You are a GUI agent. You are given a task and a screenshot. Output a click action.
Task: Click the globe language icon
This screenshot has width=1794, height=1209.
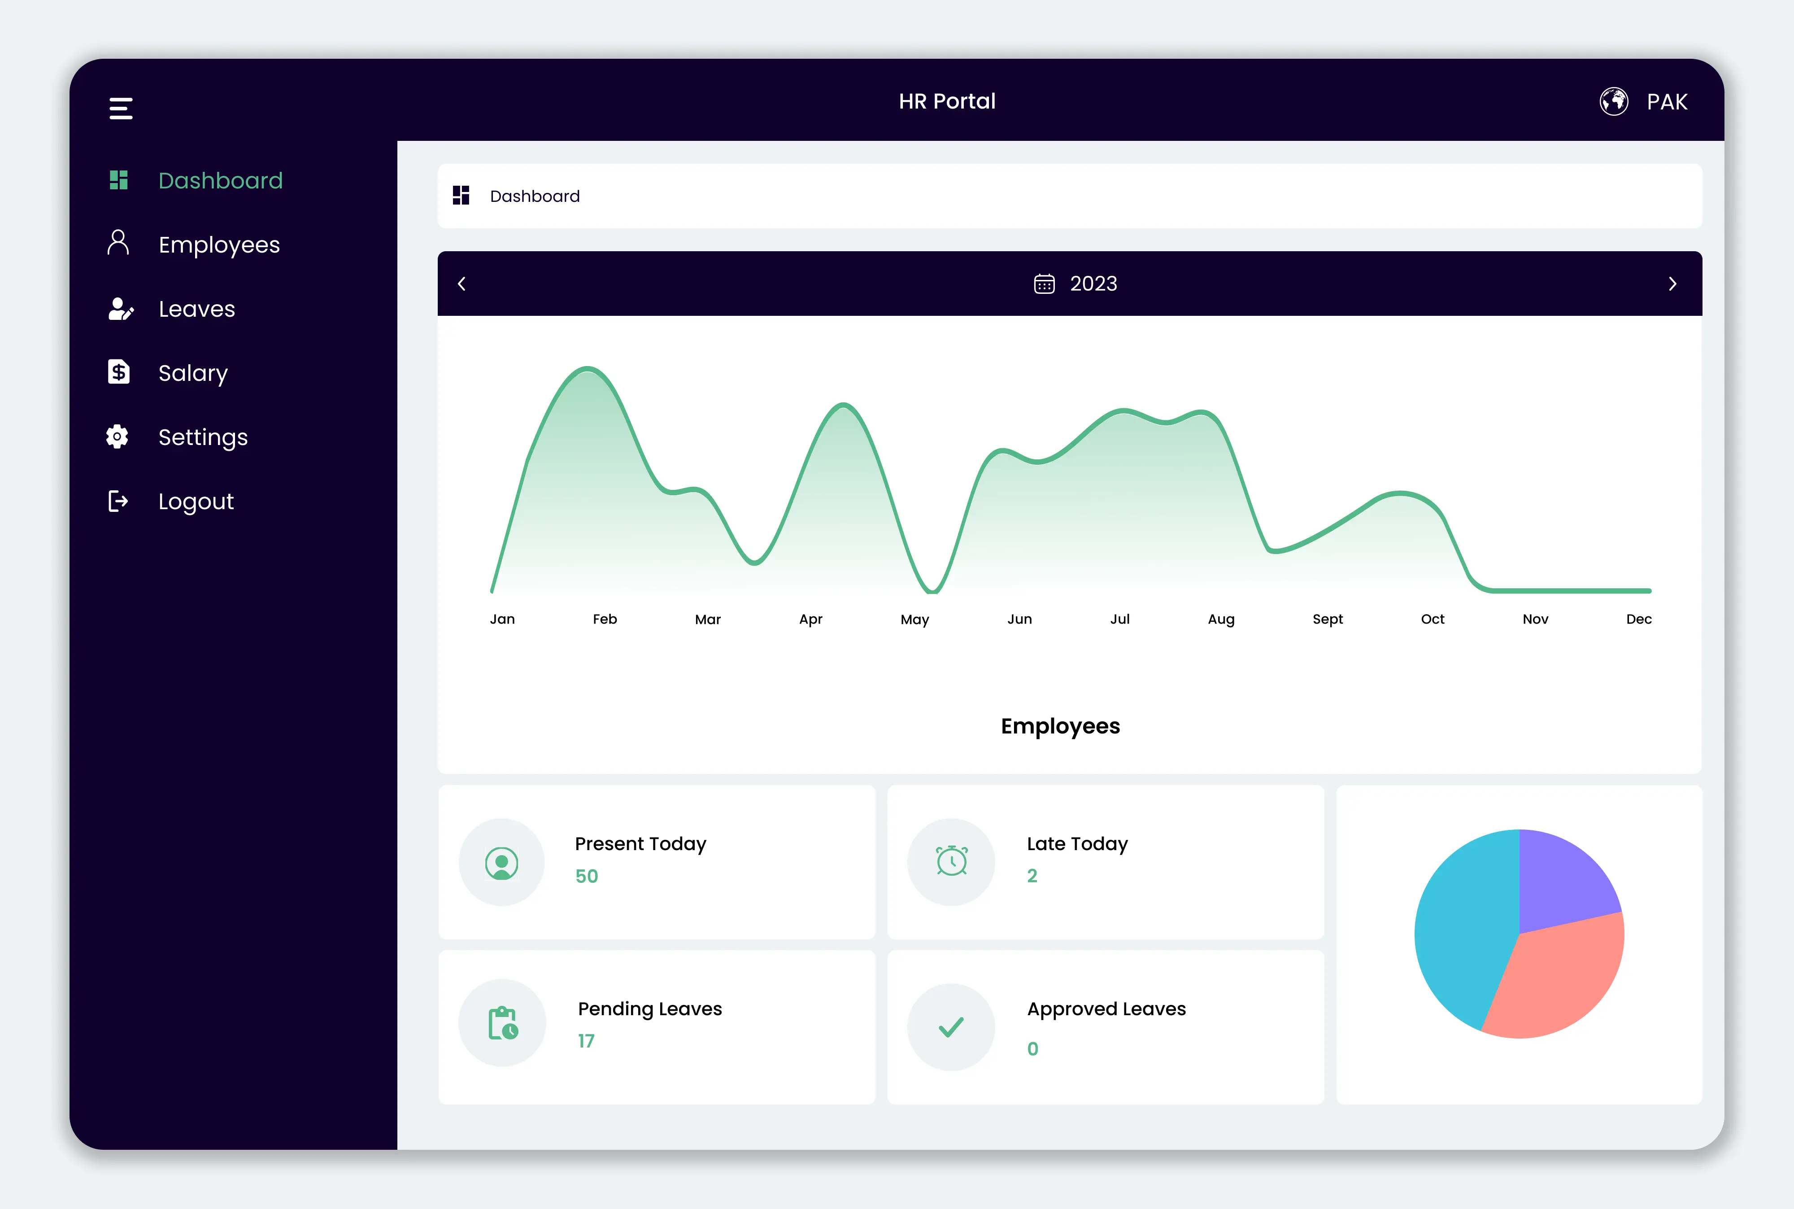[1614, 101]
